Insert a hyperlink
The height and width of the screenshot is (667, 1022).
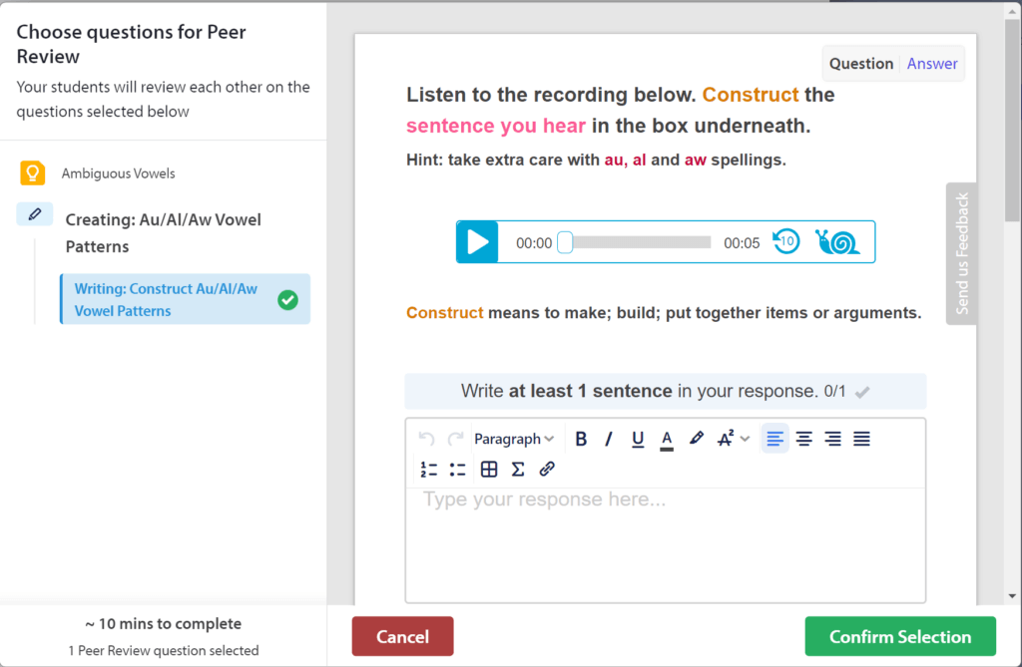pos(547,469)
